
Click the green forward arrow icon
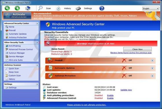coord(17,8)
